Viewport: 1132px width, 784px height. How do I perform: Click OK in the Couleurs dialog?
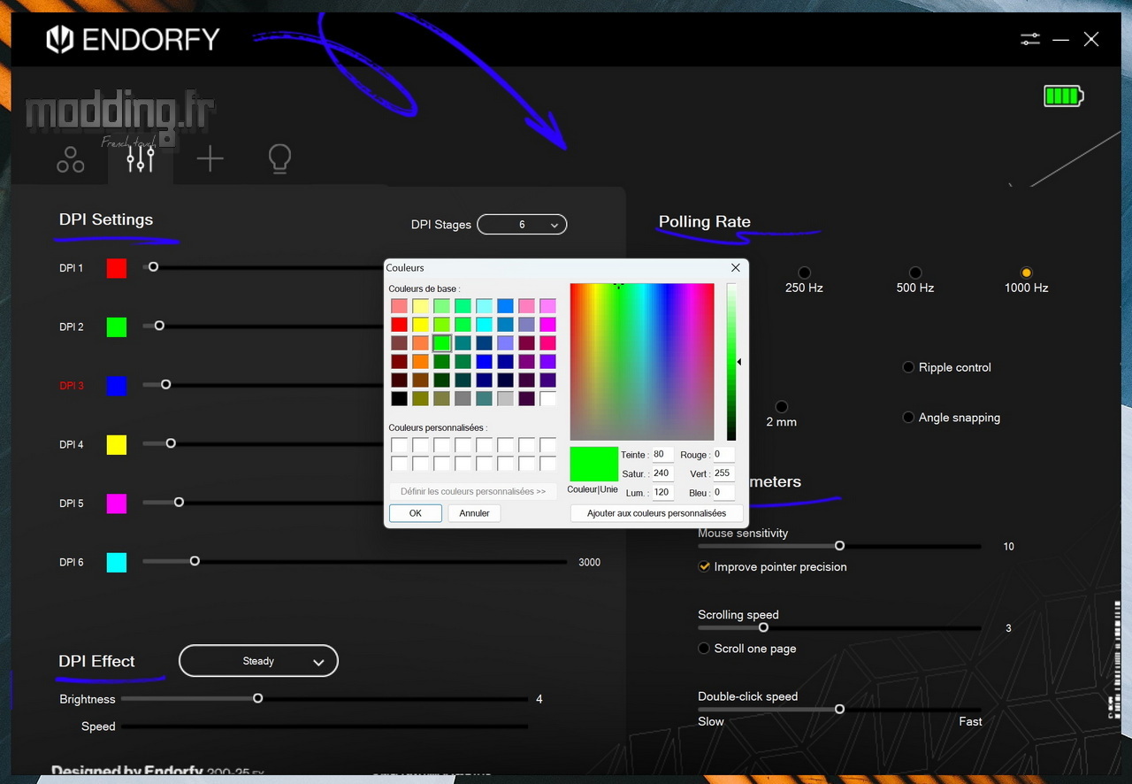click(x=416, y=513)
